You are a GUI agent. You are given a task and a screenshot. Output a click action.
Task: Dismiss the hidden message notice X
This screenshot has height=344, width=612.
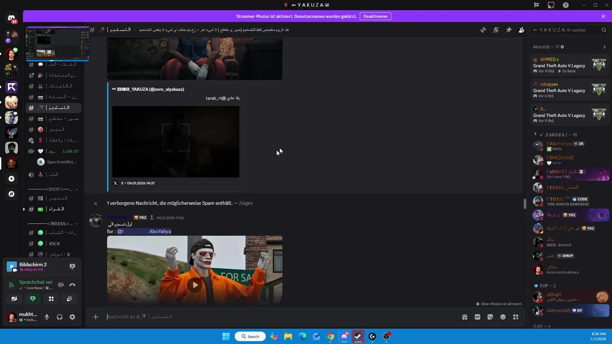click(x=96, y=204)
